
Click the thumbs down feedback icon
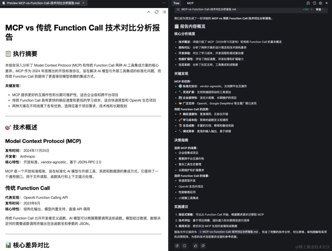pos(203,246)
